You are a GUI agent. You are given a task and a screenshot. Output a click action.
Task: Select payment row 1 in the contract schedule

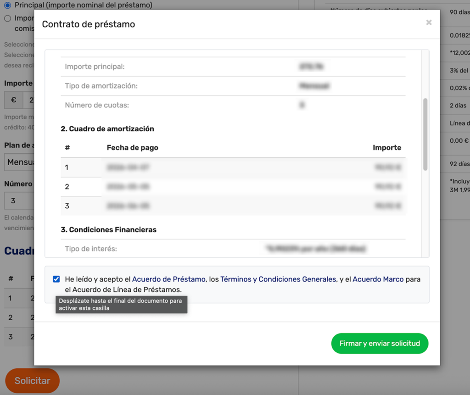coord(233,167)
